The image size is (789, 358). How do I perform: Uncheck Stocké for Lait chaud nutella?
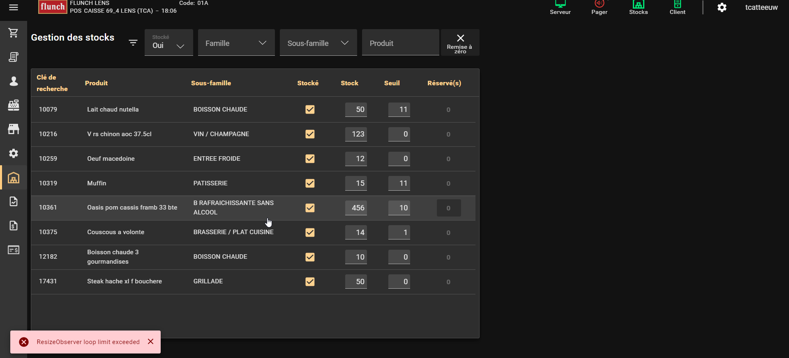310,109
